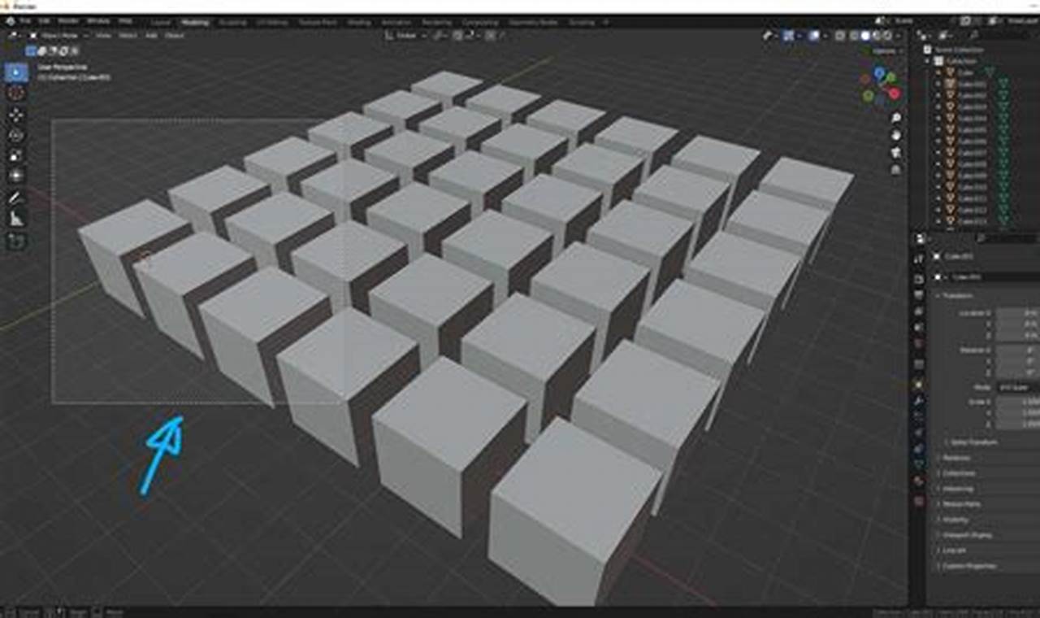
Task: Open the Output properties tab
Action: coord(919,295)
